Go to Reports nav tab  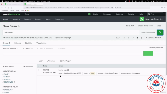coord(38,19)
